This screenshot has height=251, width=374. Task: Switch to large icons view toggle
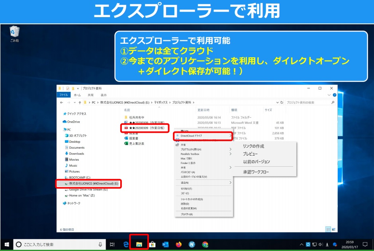click(x=333, y=229)
